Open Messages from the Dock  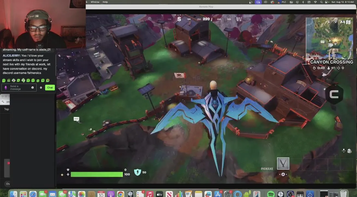coord(62,194)
